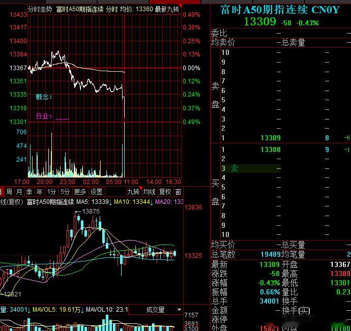Toggle 均线 moving average lines

point(150,192)
